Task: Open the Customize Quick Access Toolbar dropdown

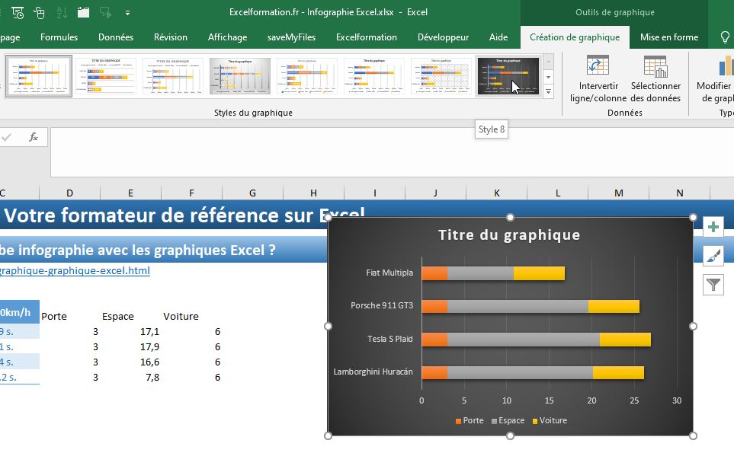Action: [x=127, y=12]
